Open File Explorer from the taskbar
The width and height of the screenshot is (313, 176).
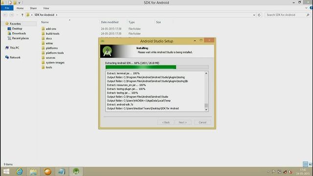point(33,172)
